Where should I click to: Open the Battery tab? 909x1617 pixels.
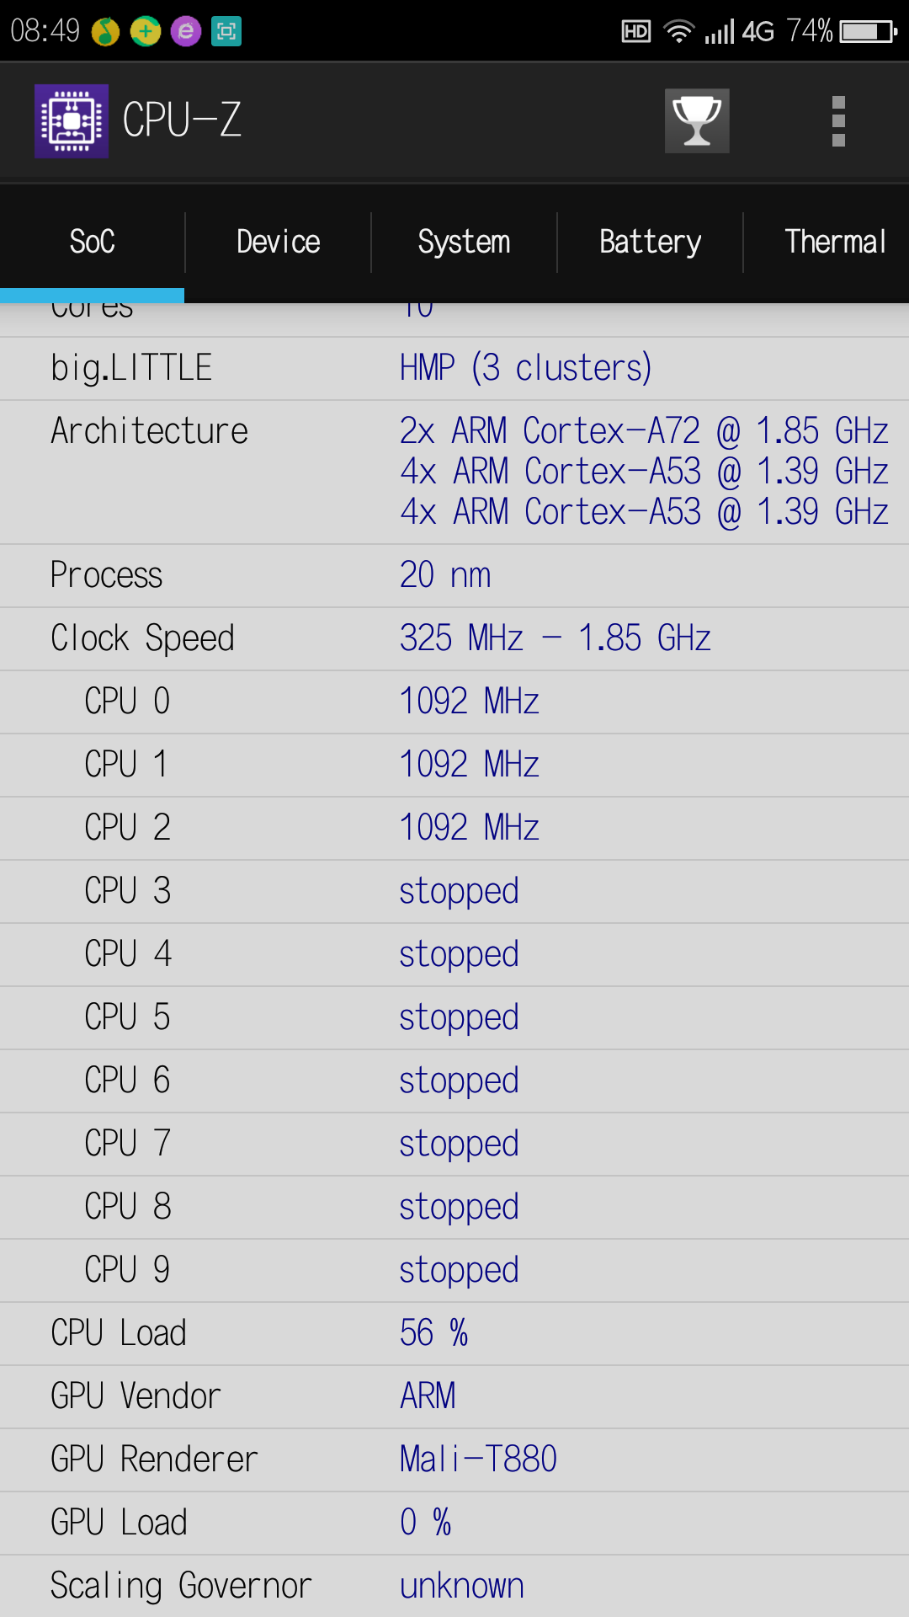tap(650, 243)
